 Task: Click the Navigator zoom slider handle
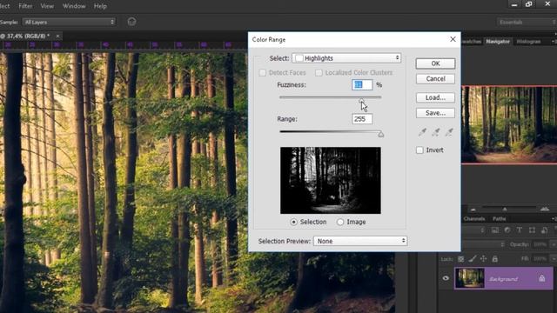coord(505,209)
